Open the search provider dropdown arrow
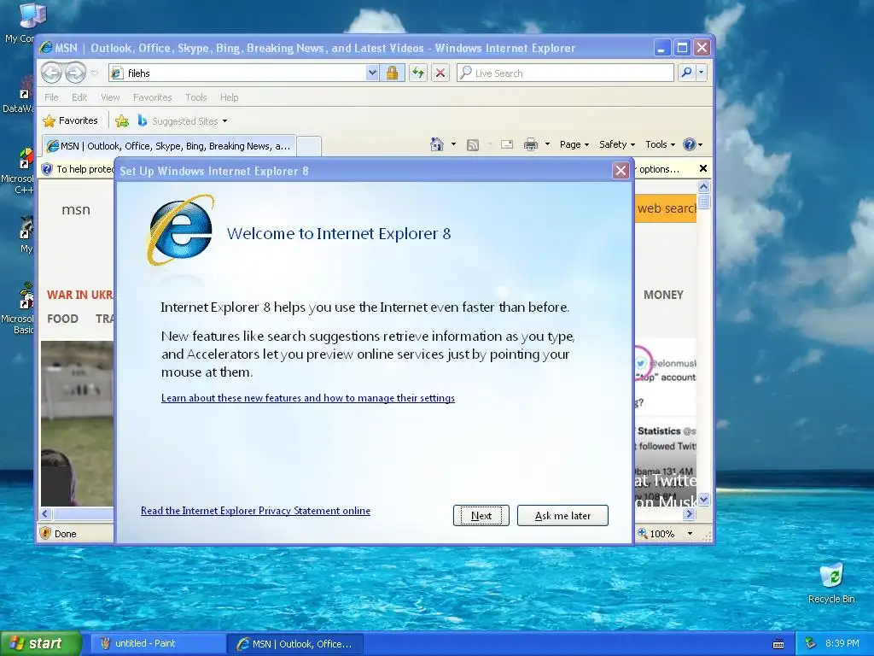874x656 pixels. coord(702,73)
